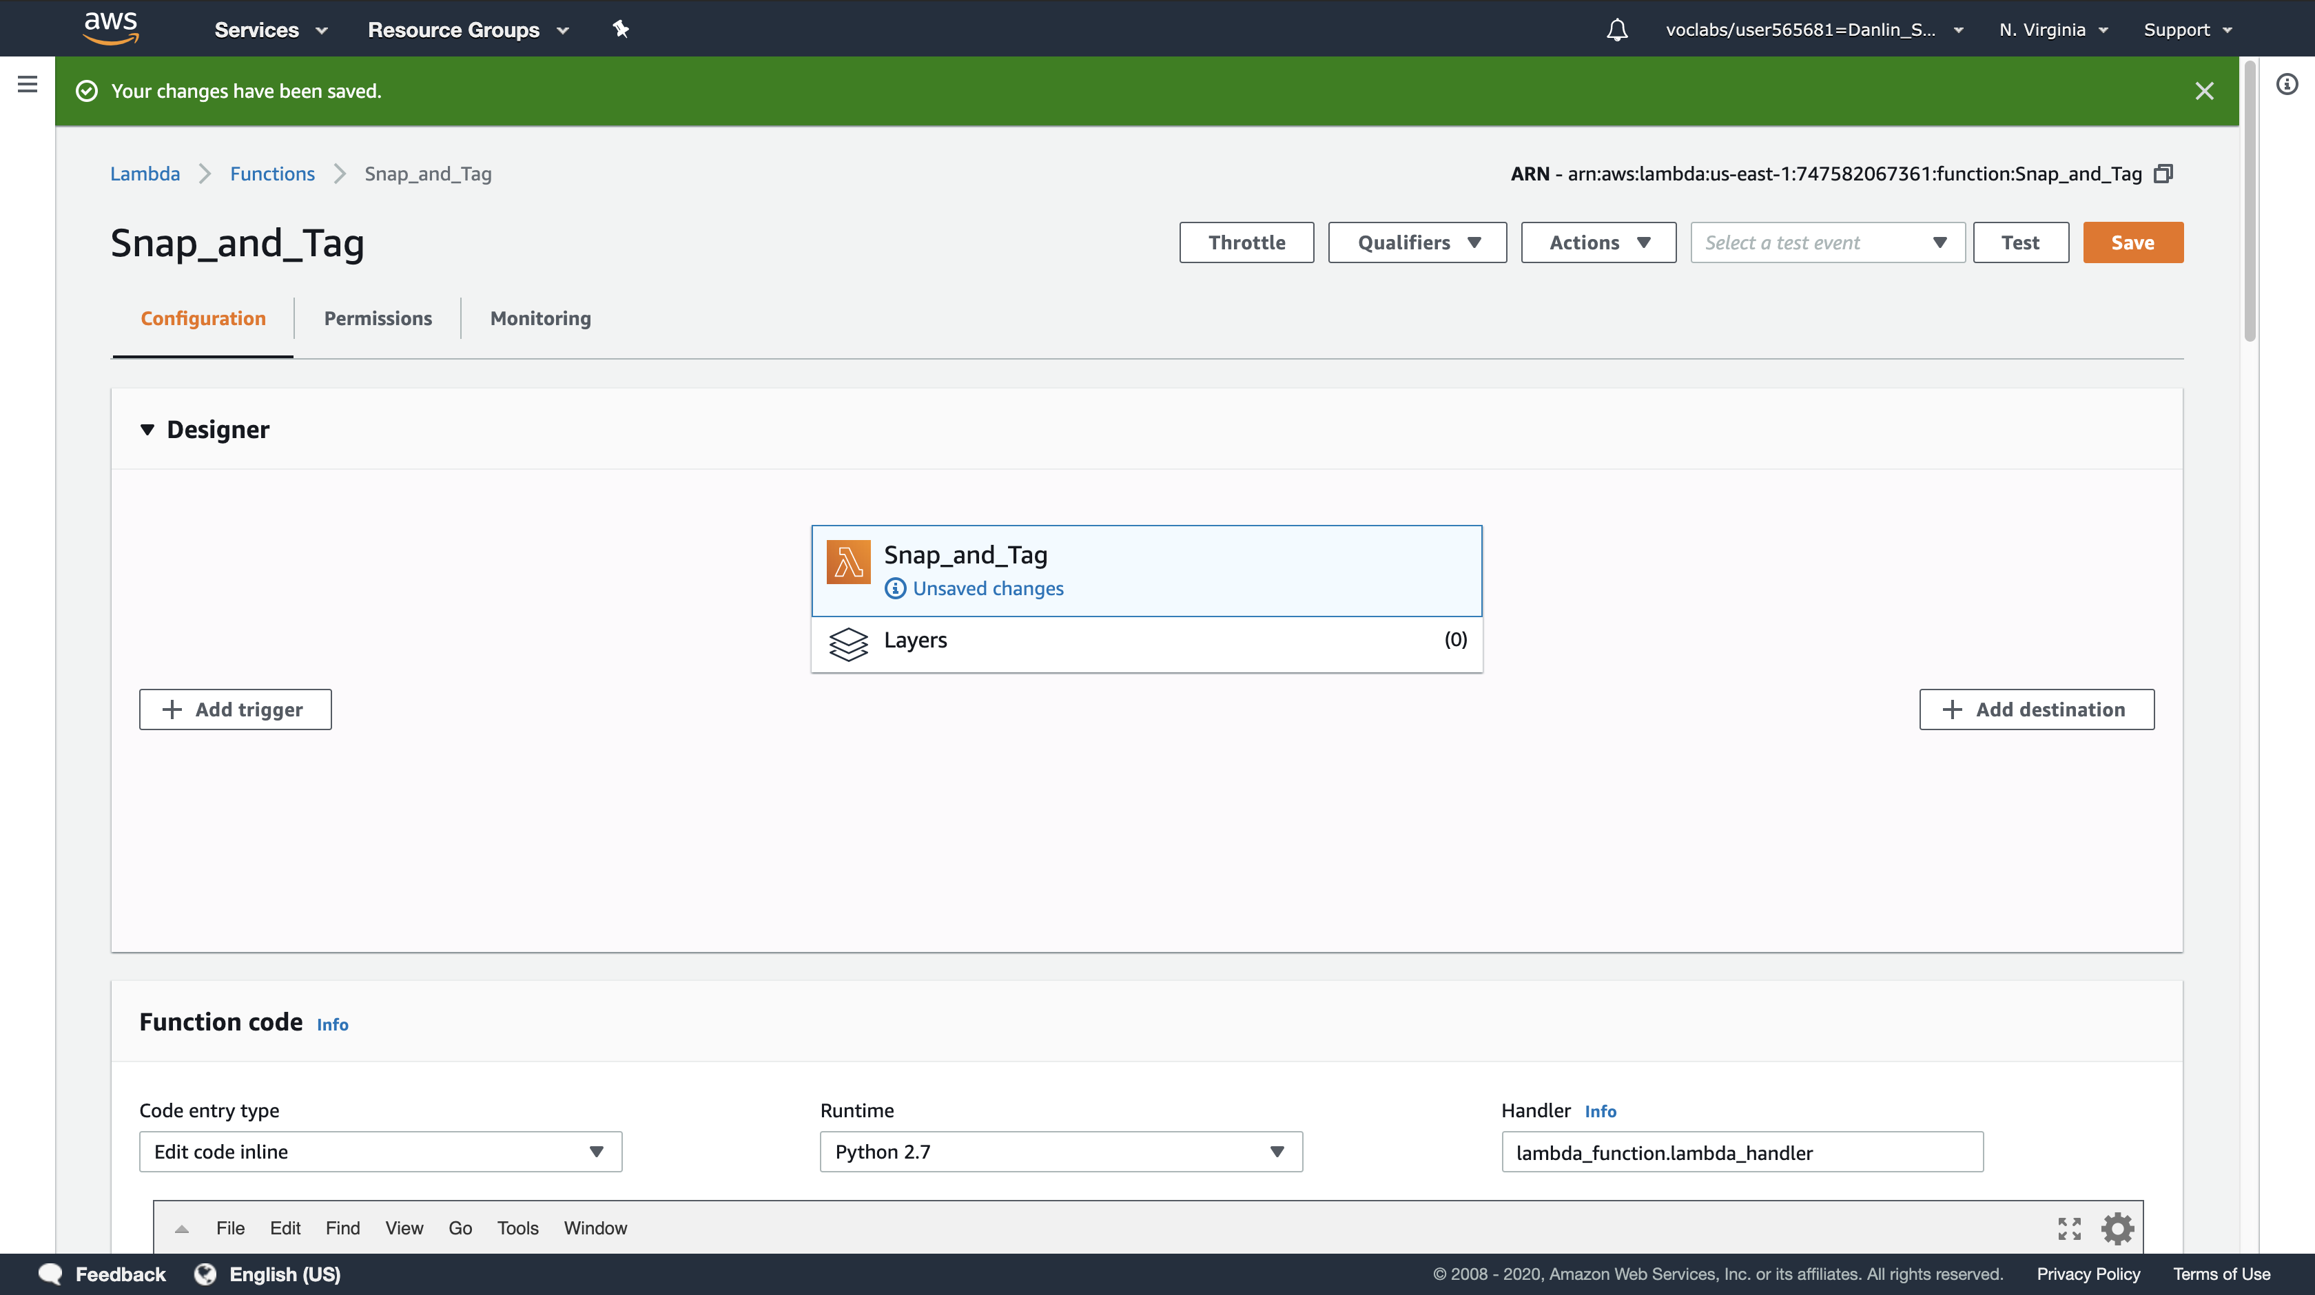Click the Add trigger button
The image size is (2315, 1295).
coord(234,709)
